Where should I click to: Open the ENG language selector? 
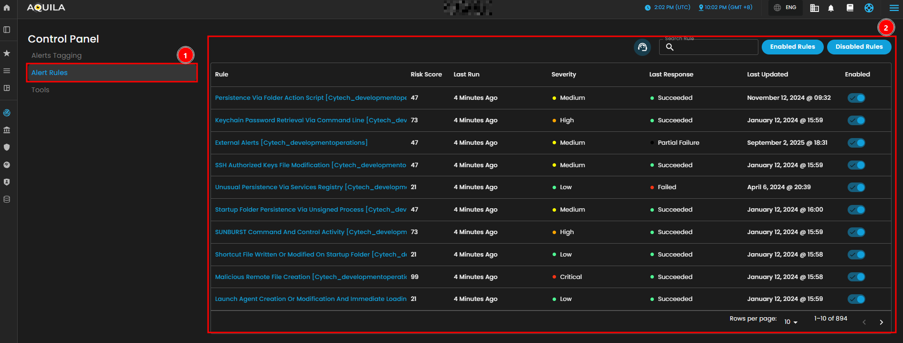pos(785,8)
